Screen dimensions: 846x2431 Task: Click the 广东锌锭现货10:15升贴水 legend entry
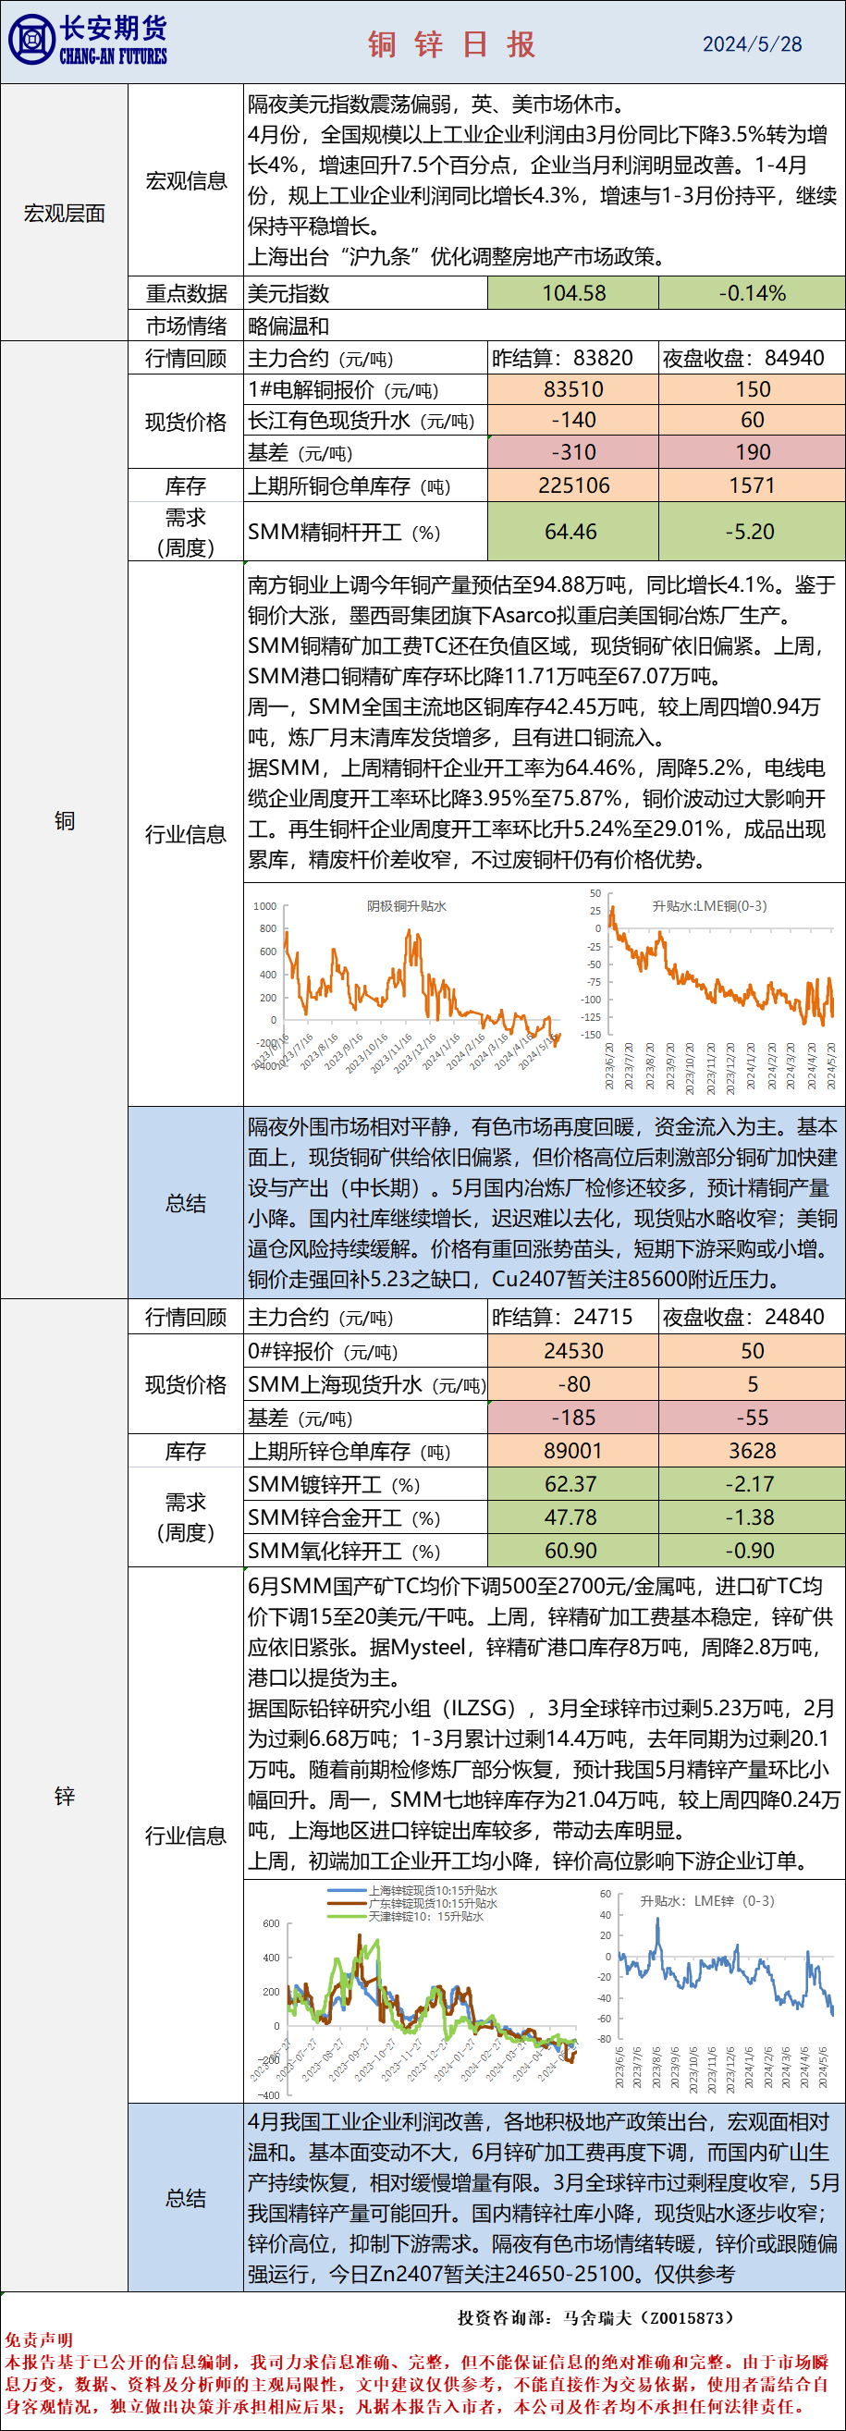pos(412,1903)
